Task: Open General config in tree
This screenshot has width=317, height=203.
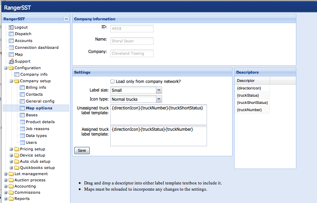Action: click(40, 101)
